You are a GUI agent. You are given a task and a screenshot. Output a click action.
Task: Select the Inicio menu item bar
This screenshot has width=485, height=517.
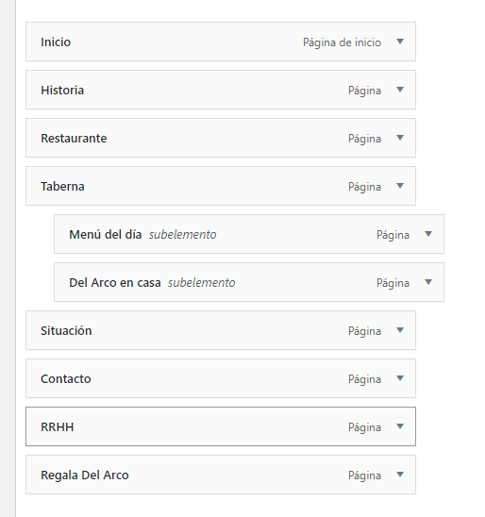tap(221, 42)
